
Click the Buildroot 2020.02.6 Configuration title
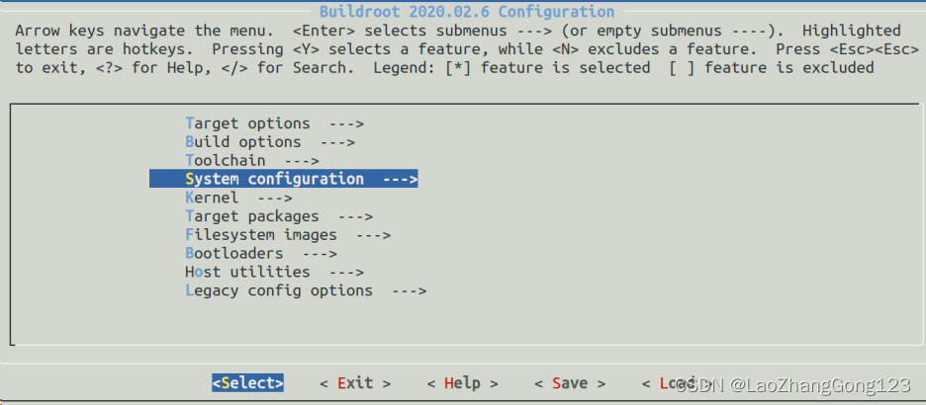[x=467, y=11]
